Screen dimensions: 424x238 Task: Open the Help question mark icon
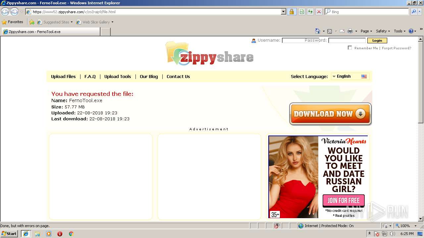click(411, 31)
